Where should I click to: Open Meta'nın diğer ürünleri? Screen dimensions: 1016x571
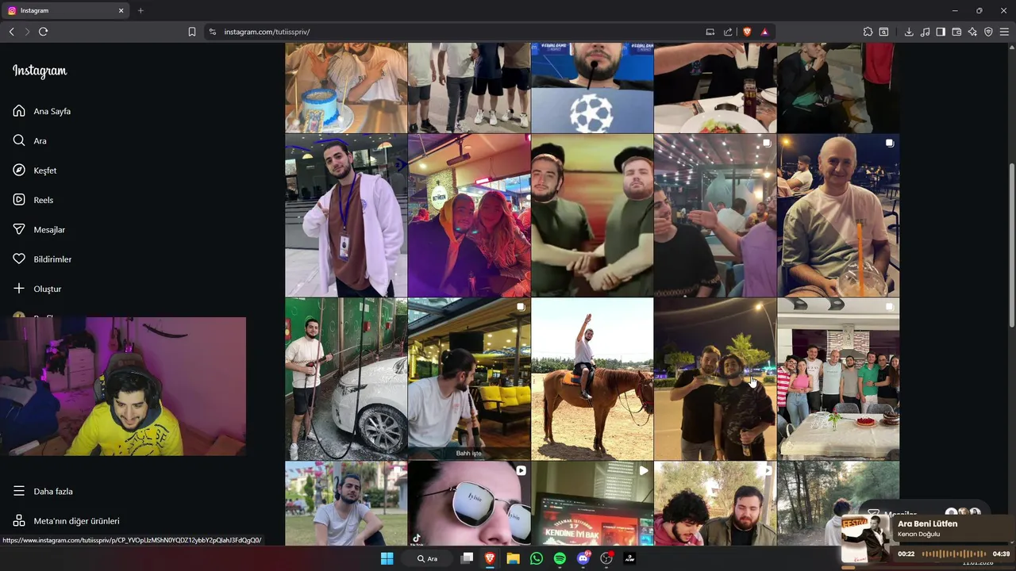[x=66, y=521]
